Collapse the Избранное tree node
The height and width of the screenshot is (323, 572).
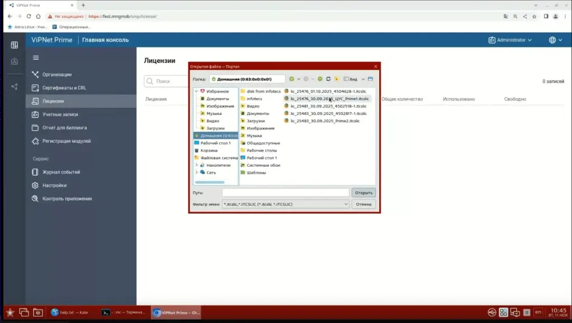click(x=197, y=91)
